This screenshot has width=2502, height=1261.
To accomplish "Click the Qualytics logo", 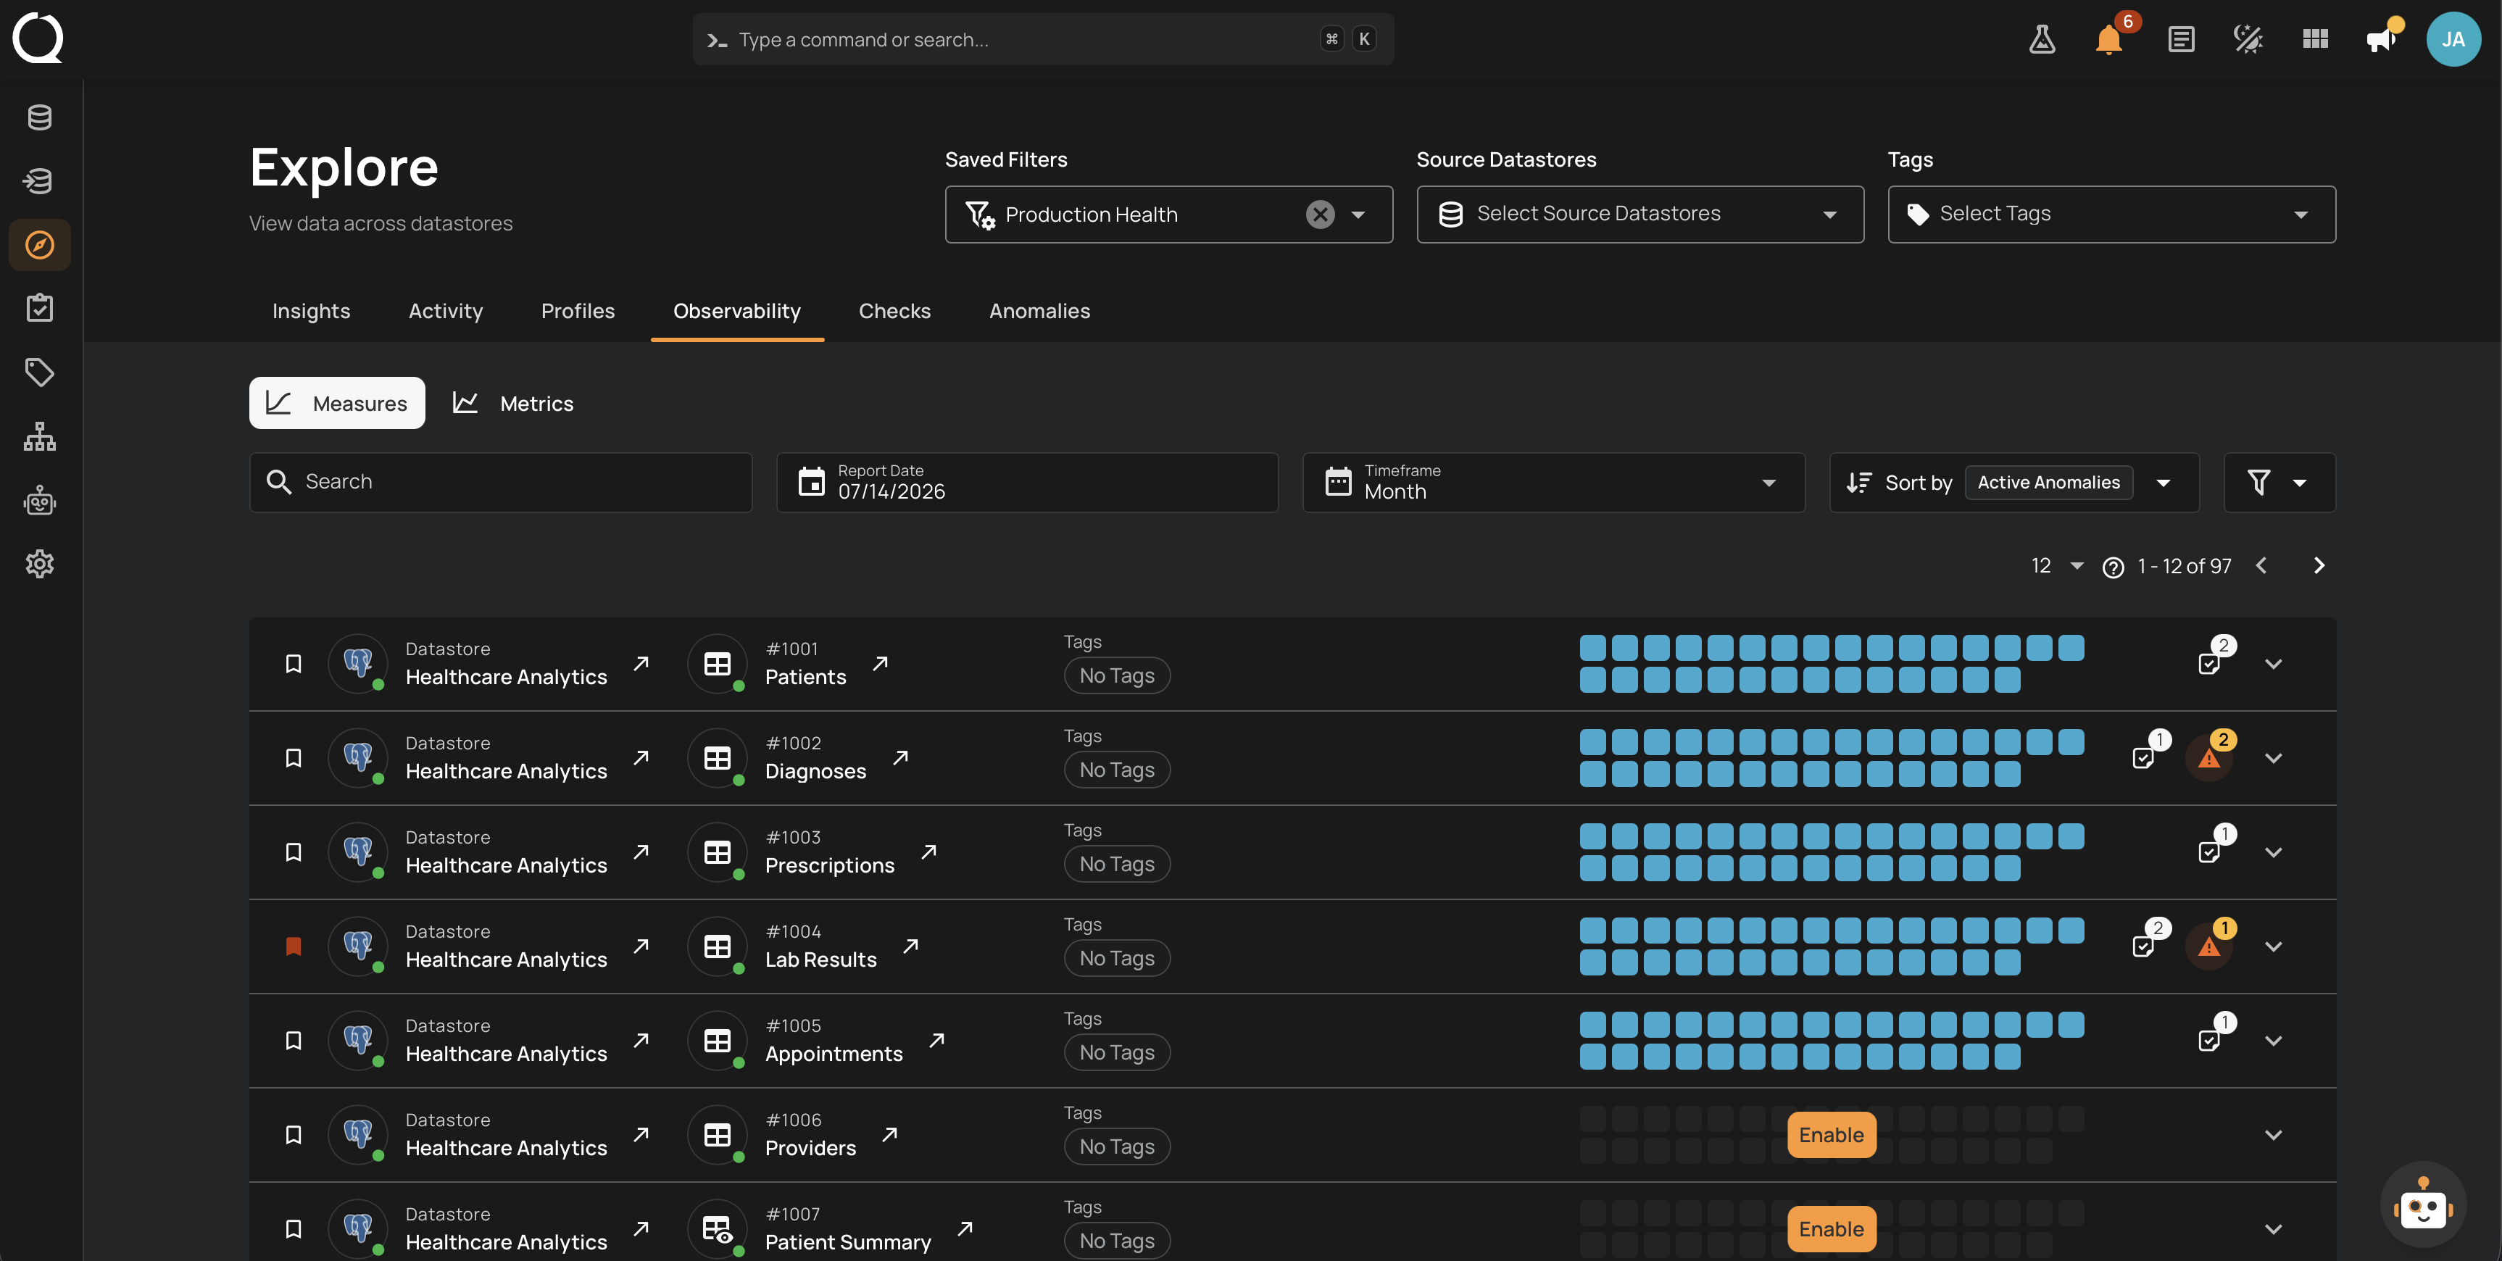I will point(38,38).
